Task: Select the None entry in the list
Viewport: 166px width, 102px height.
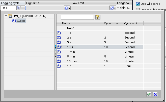Action: tap(71, 28)
